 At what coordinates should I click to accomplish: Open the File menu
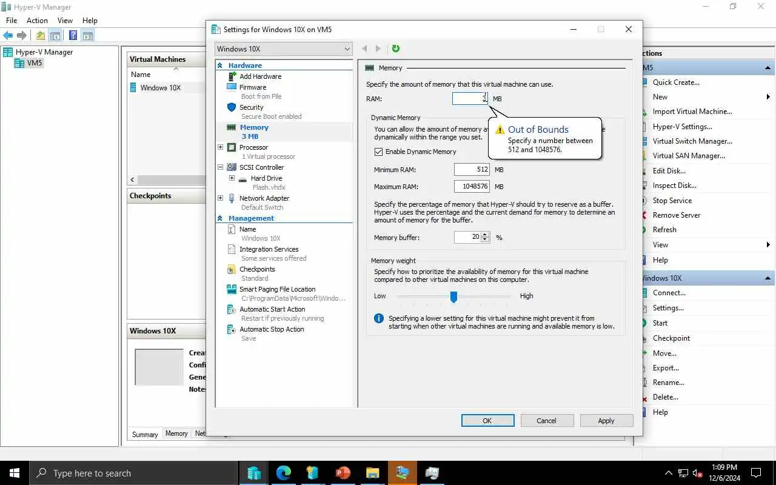coord(12,21)
